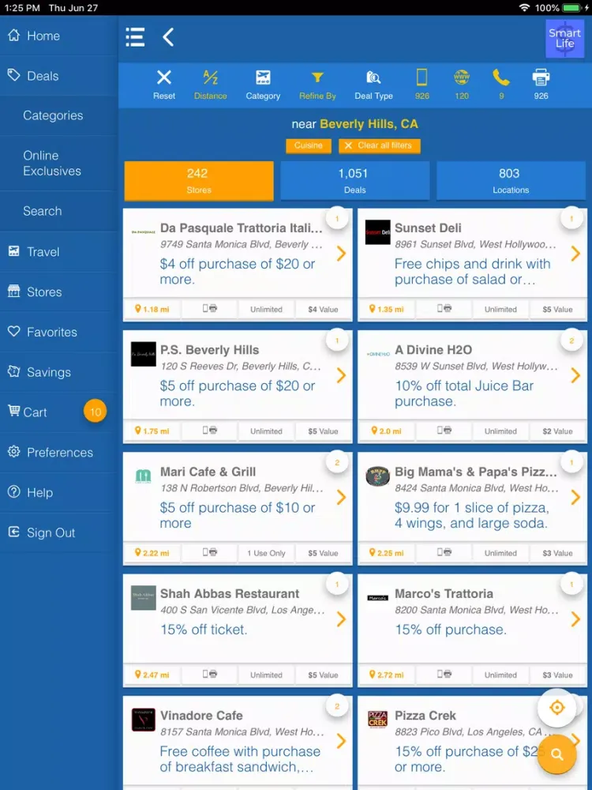592x790 pixels.
Task: Open Online Exclusives in sidebar
Action: (59, 164)
